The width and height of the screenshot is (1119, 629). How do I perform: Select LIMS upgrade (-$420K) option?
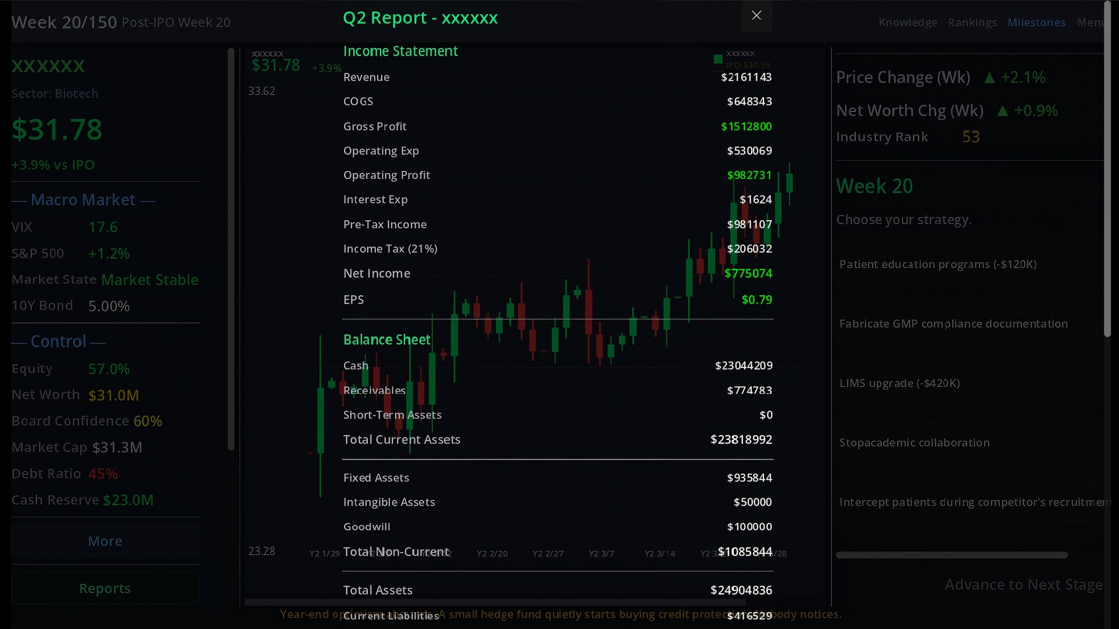point(899,383)
